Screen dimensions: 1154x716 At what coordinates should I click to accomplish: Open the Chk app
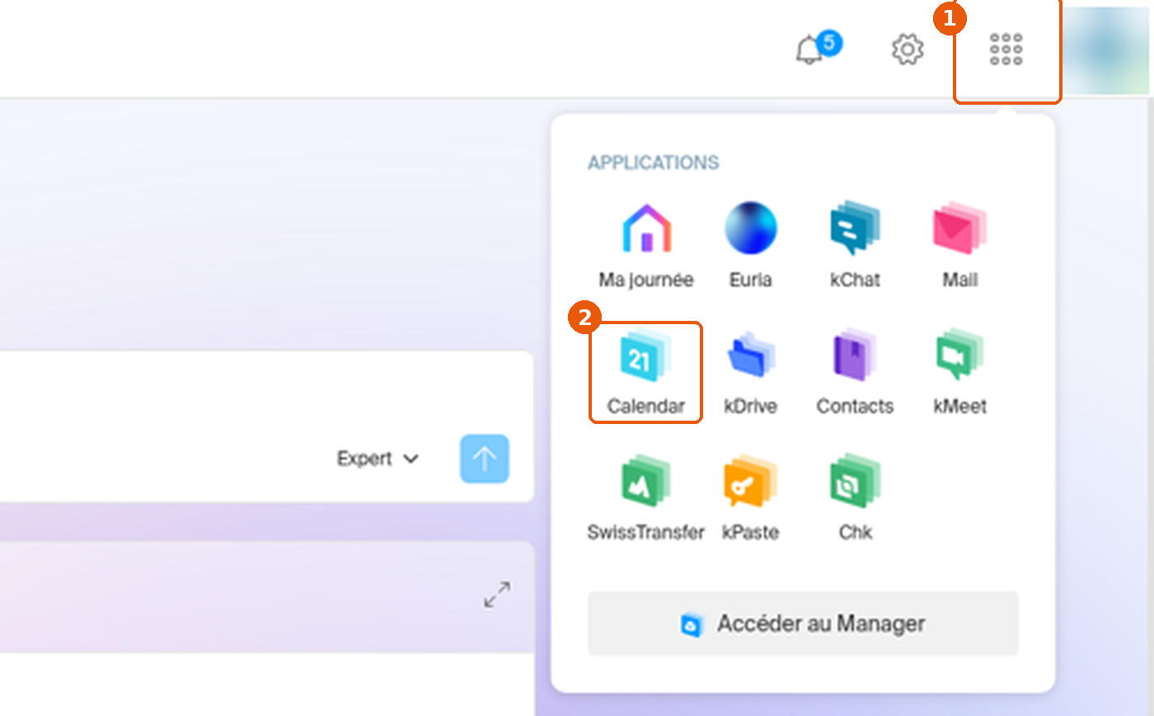[855, 498]
